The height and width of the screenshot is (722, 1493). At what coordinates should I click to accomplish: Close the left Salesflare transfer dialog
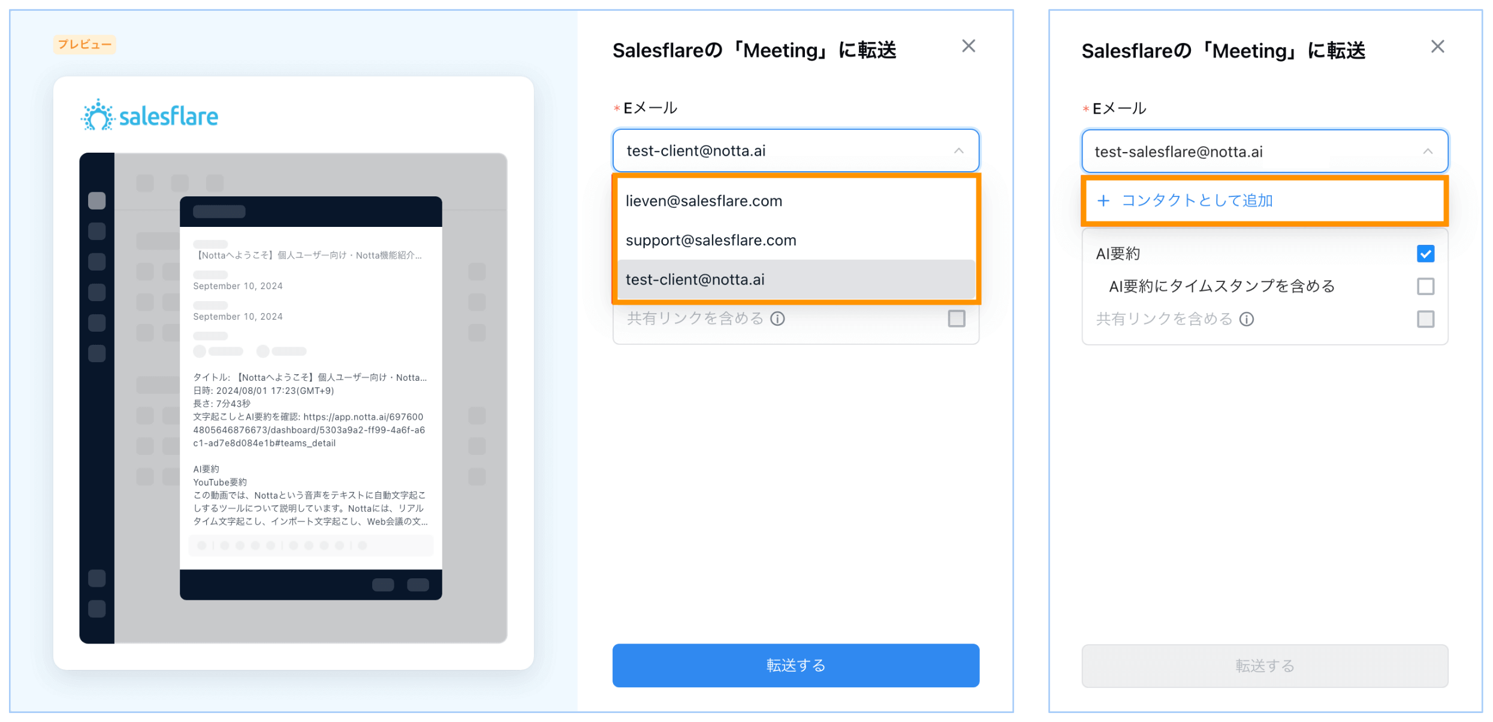[969, 46]
